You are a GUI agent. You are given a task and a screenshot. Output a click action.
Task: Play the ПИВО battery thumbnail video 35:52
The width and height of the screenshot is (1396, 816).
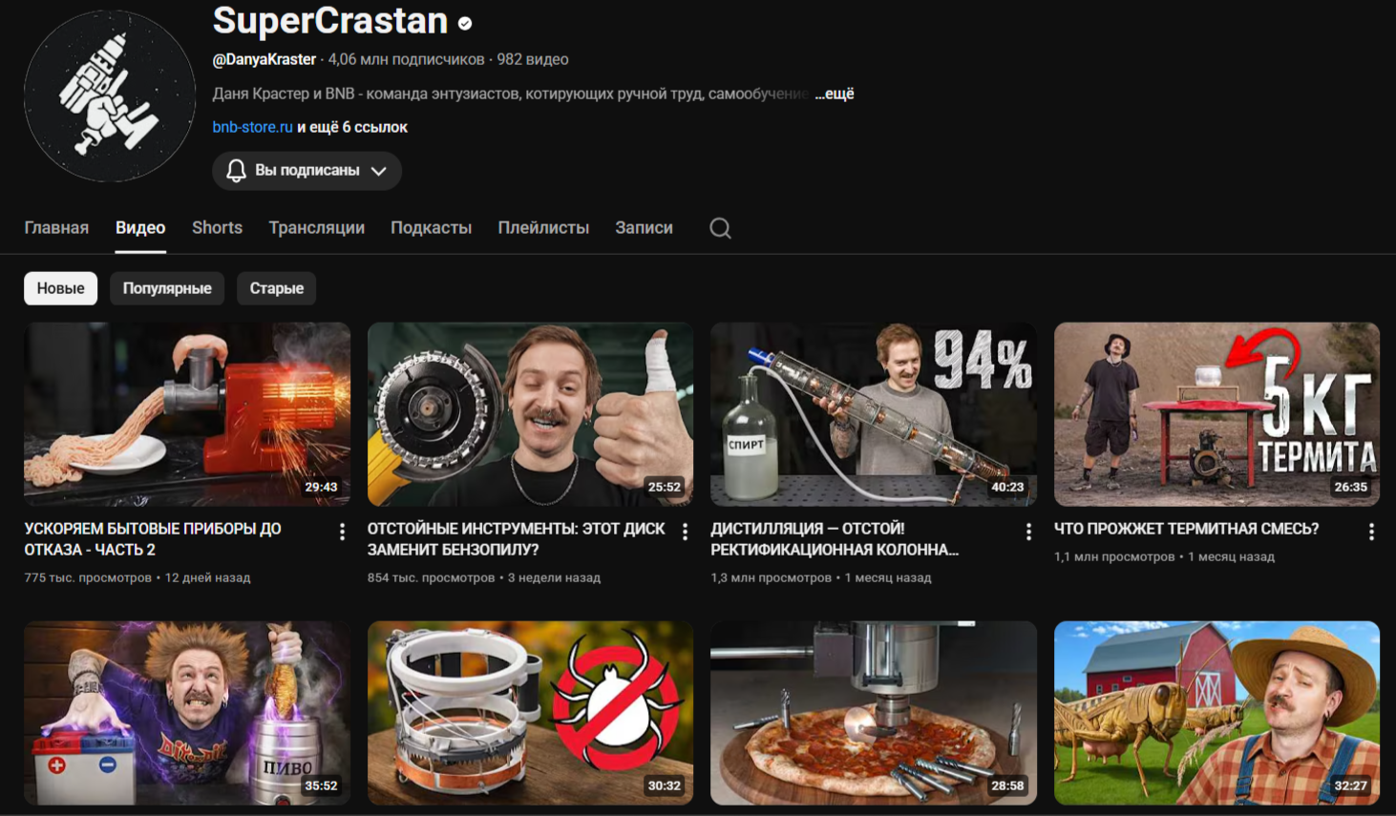[x=187, y=713]
